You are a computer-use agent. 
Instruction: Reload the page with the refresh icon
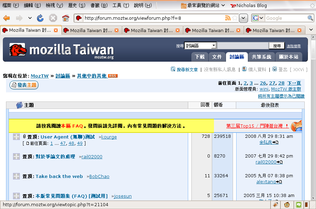pos(40,18)
